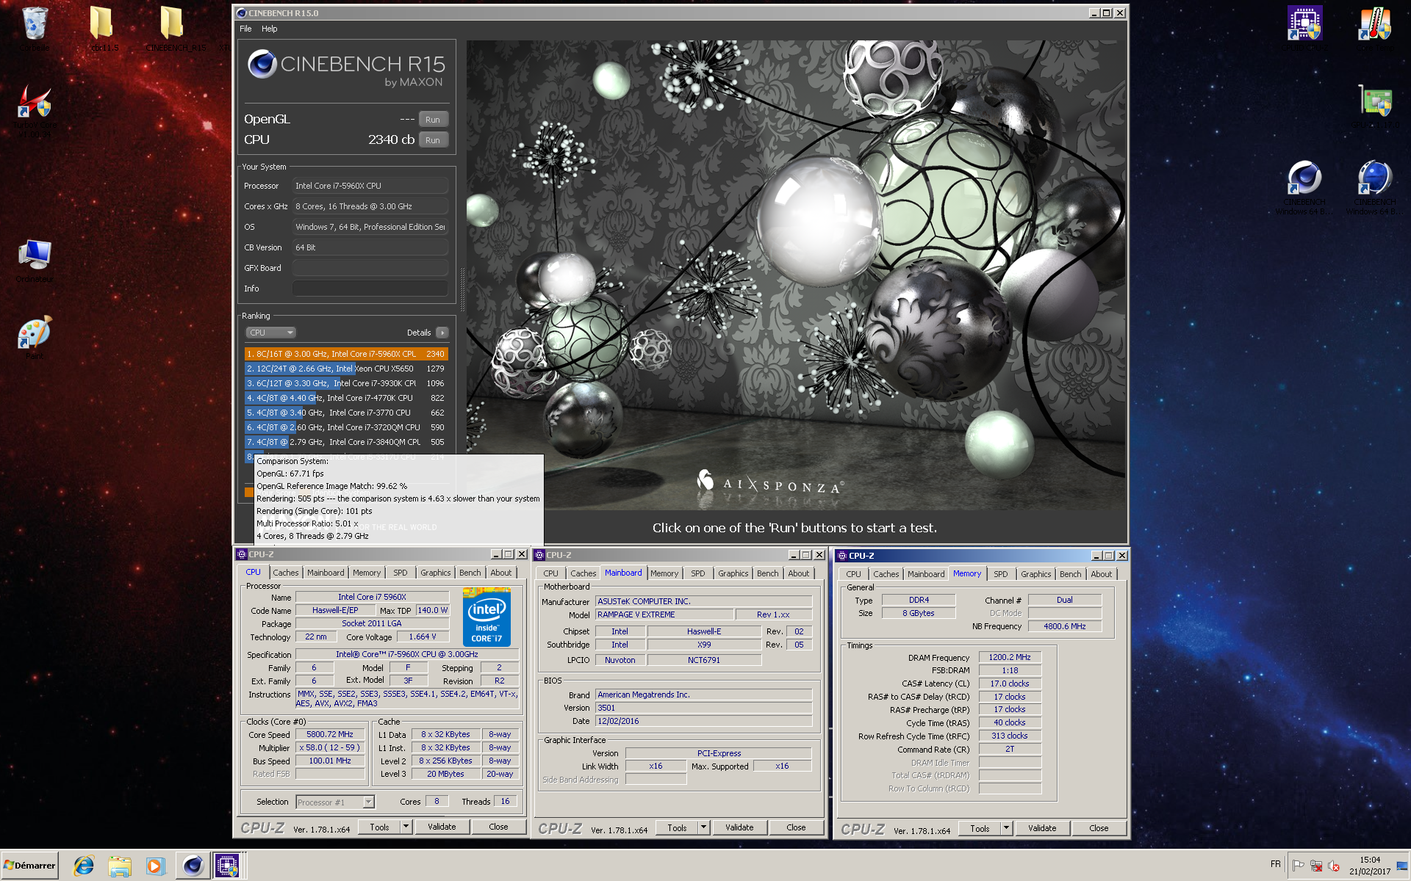Click the FR language indicator

pyautogui.click(x=1275, y=864)
